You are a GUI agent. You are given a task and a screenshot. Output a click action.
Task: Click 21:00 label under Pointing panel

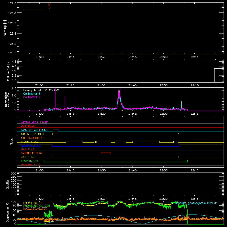pyautogui.click(x=39, y=57)
